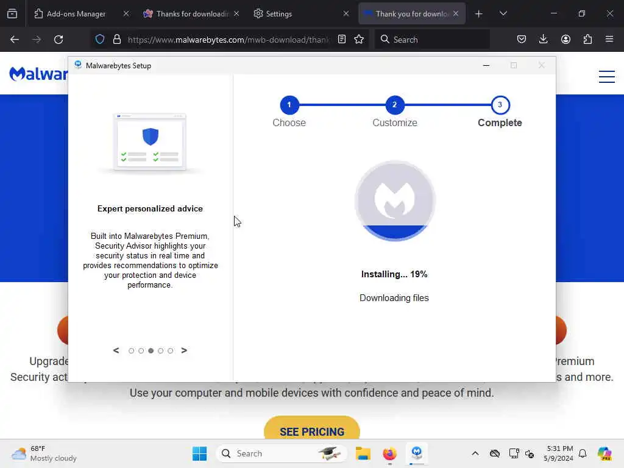Click the URL address bar
The height and width of the screenshot is (468, 624).
(229, 40)
